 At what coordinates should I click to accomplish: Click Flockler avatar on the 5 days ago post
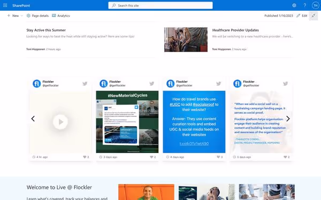click(237, 84)
